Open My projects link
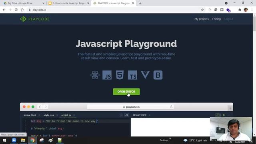256x144 pixels. 202,19
